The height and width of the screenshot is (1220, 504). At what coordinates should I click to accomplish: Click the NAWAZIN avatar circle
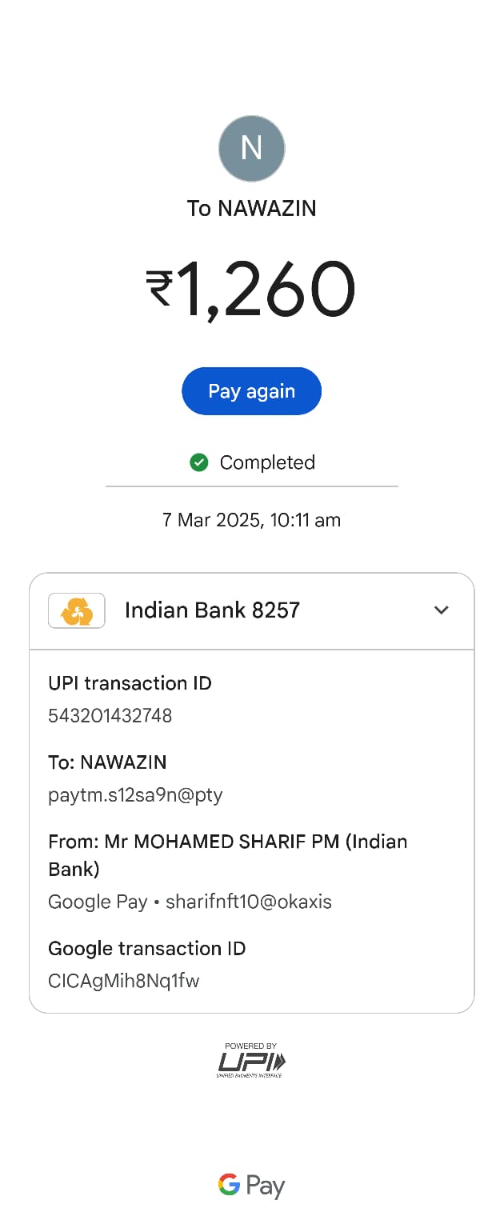252,148
